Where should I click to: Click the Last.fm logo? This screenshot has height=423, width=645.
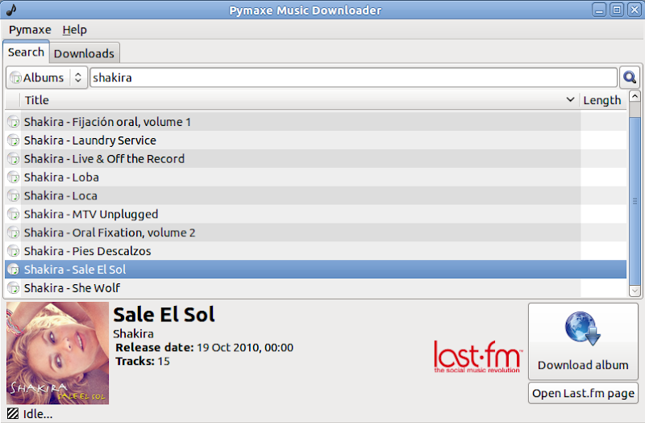(477, 356)
